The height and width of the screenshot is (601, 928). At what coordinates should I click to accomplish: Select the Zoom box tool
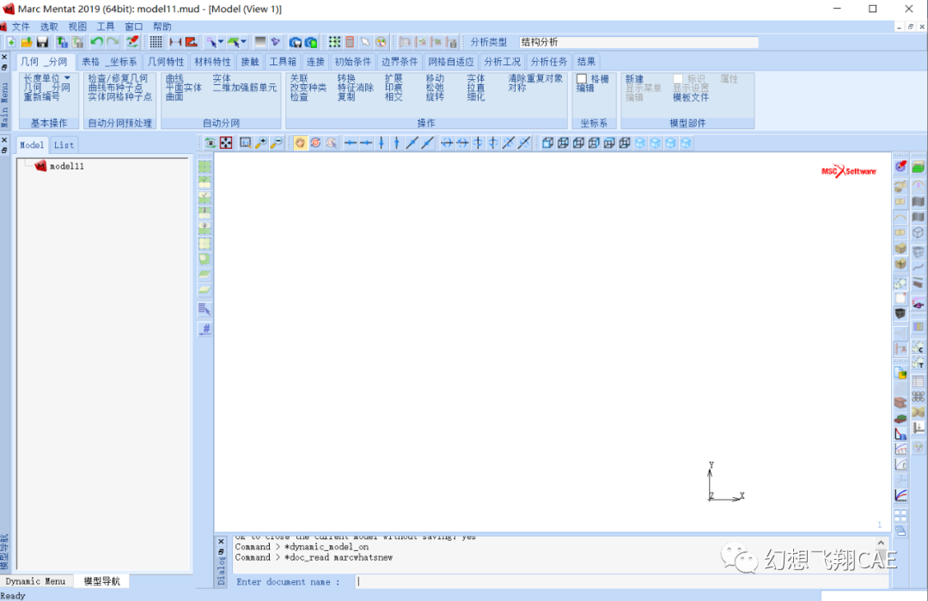tap(245, 144)
